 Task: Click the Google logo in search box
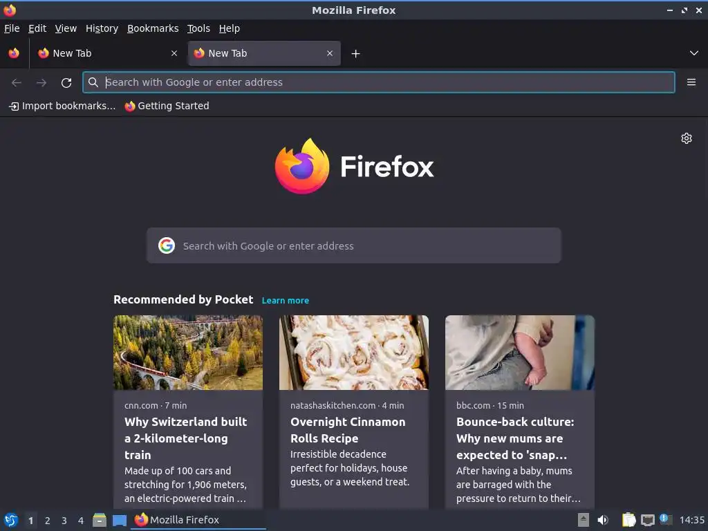click(x=167, y=245)
